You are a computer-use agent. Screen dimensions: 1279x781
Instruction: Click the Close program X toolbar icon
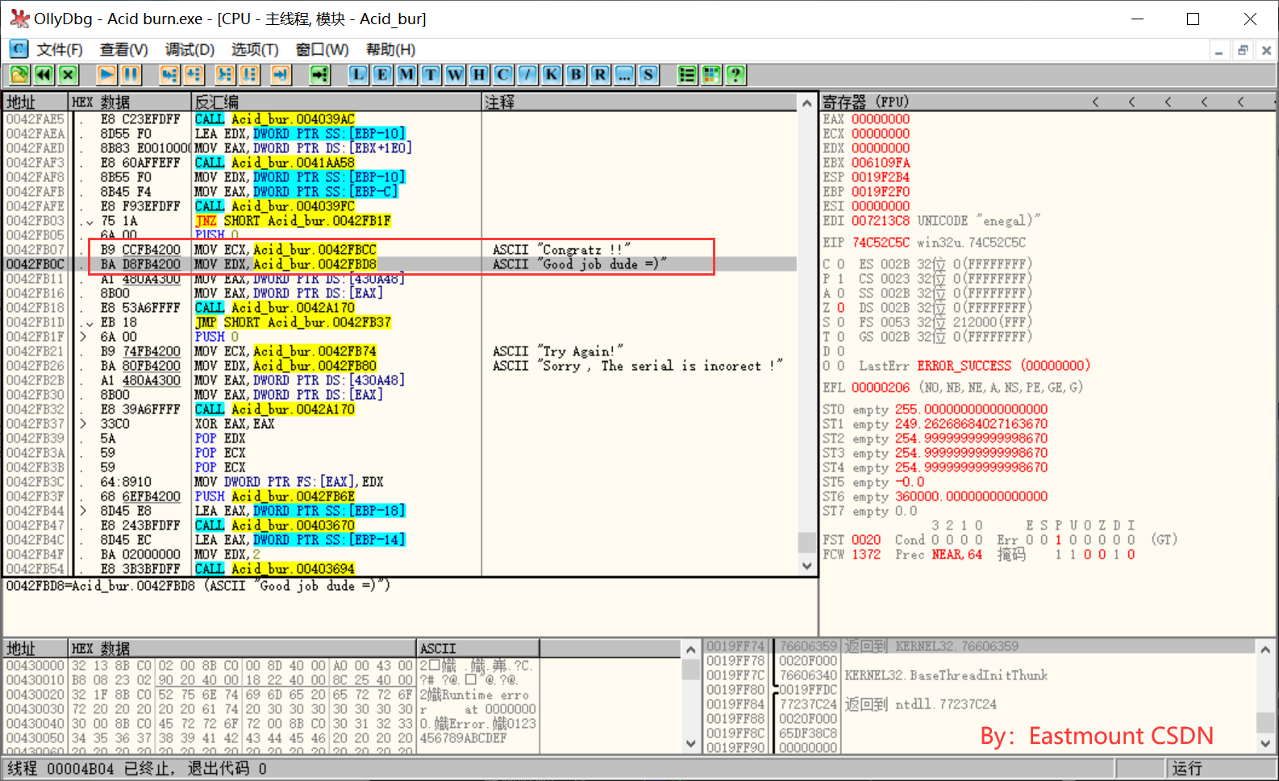click(68, 75)
